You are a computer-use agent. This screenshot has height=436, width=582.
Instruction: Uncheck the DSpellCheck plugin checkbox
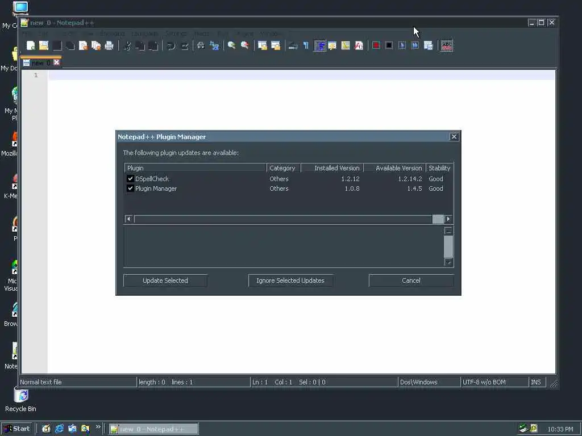tap(130, 179)
